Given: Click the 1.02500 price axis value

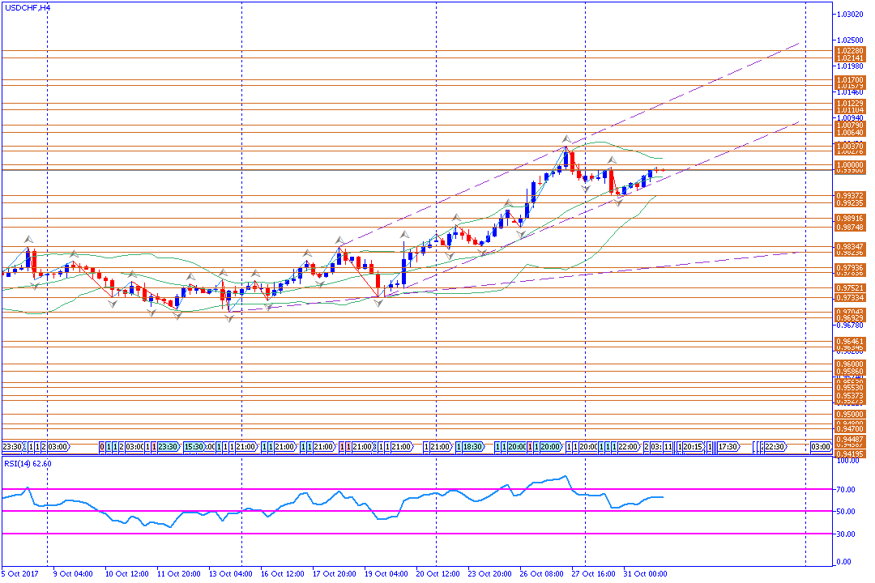Looking at the screenshot, I should click(x=850, y=40).
